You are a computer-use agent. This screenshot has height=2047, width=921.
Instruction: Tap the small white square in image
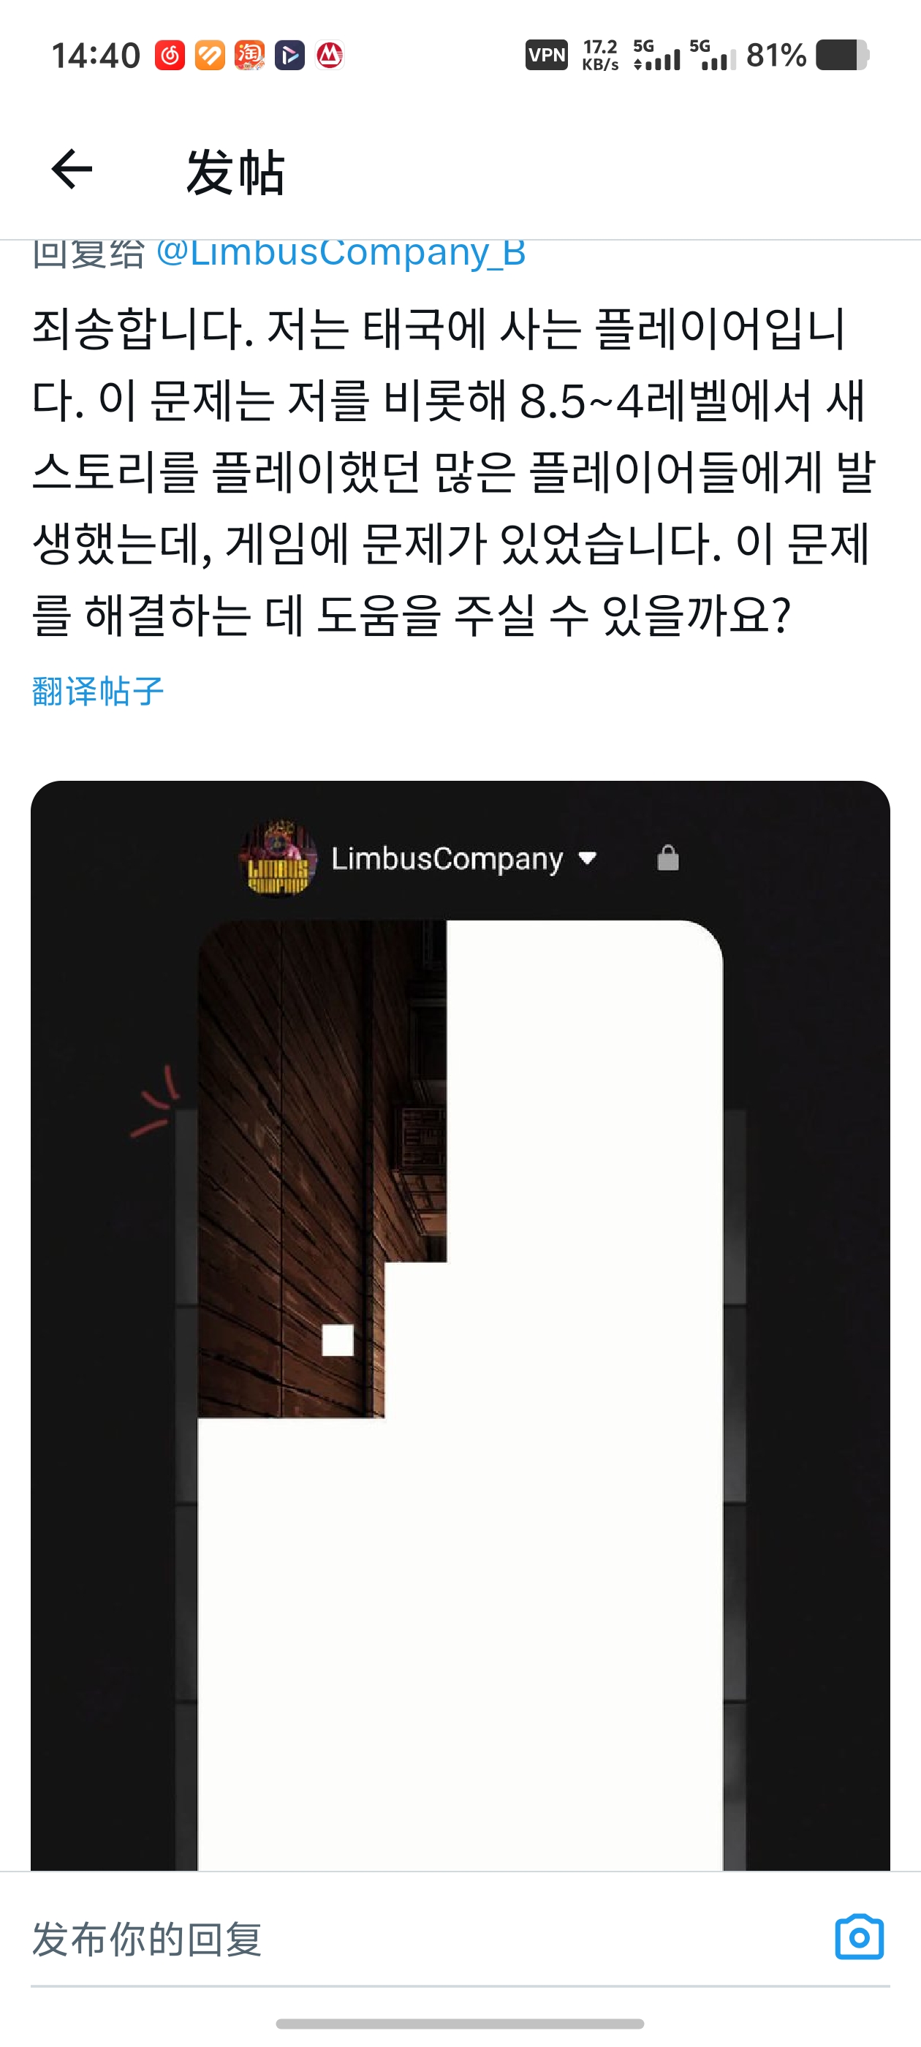coord(338,1340)
